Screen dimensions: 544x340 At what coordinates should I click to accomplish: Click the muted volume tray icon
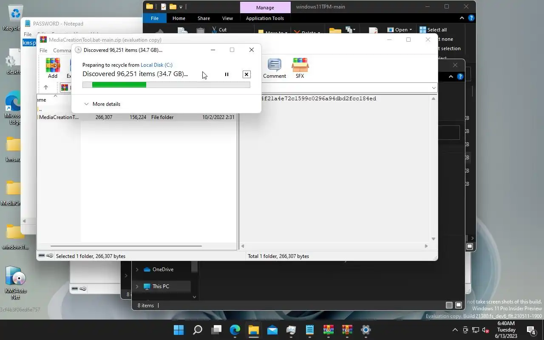tap(486, 330)
